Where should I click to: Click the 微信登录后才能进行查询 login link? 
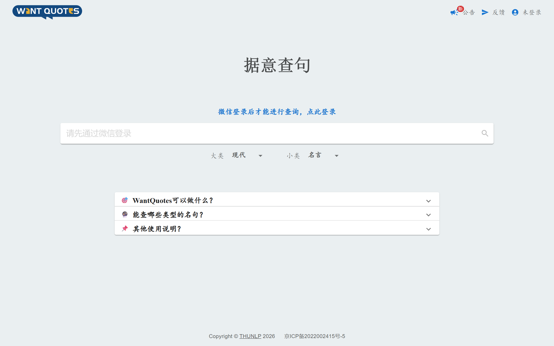pyautogui.click(x=277, y=112)
